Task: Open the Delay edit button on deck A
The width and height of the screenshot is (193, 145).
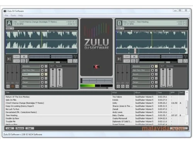Action: coord(46,86)
